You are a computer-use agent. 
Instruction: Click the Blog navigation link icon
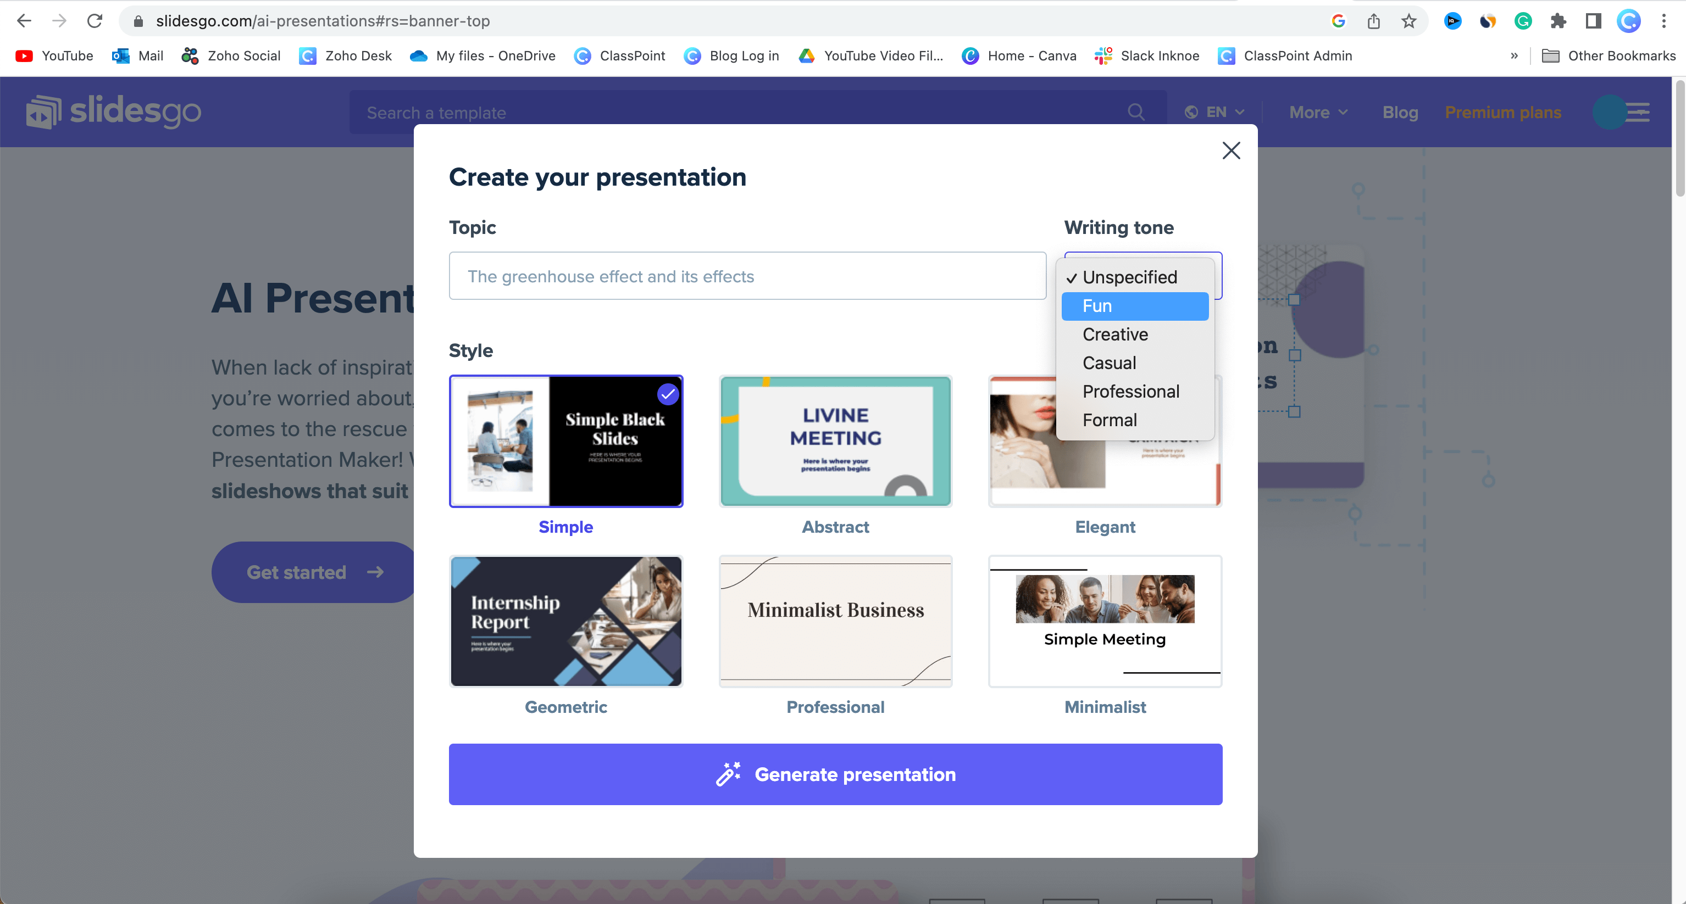pyautogui.click(x=1401, y=111)
